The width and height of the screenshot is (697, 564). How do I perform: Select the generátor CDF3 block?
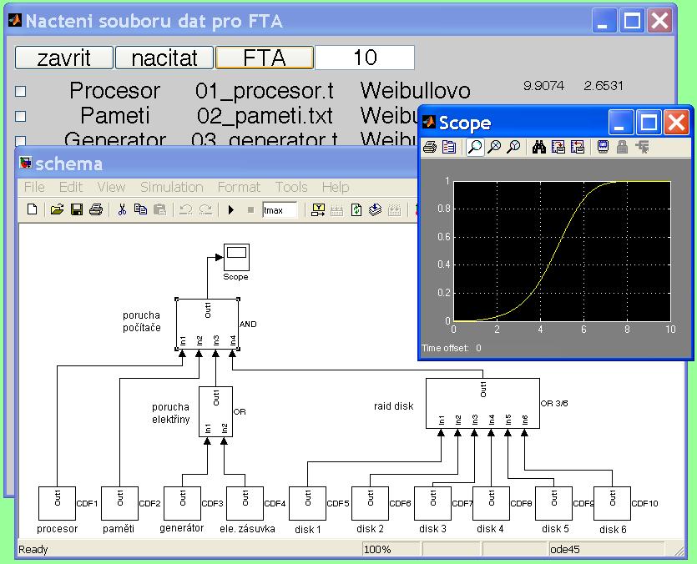coord(182,504)
